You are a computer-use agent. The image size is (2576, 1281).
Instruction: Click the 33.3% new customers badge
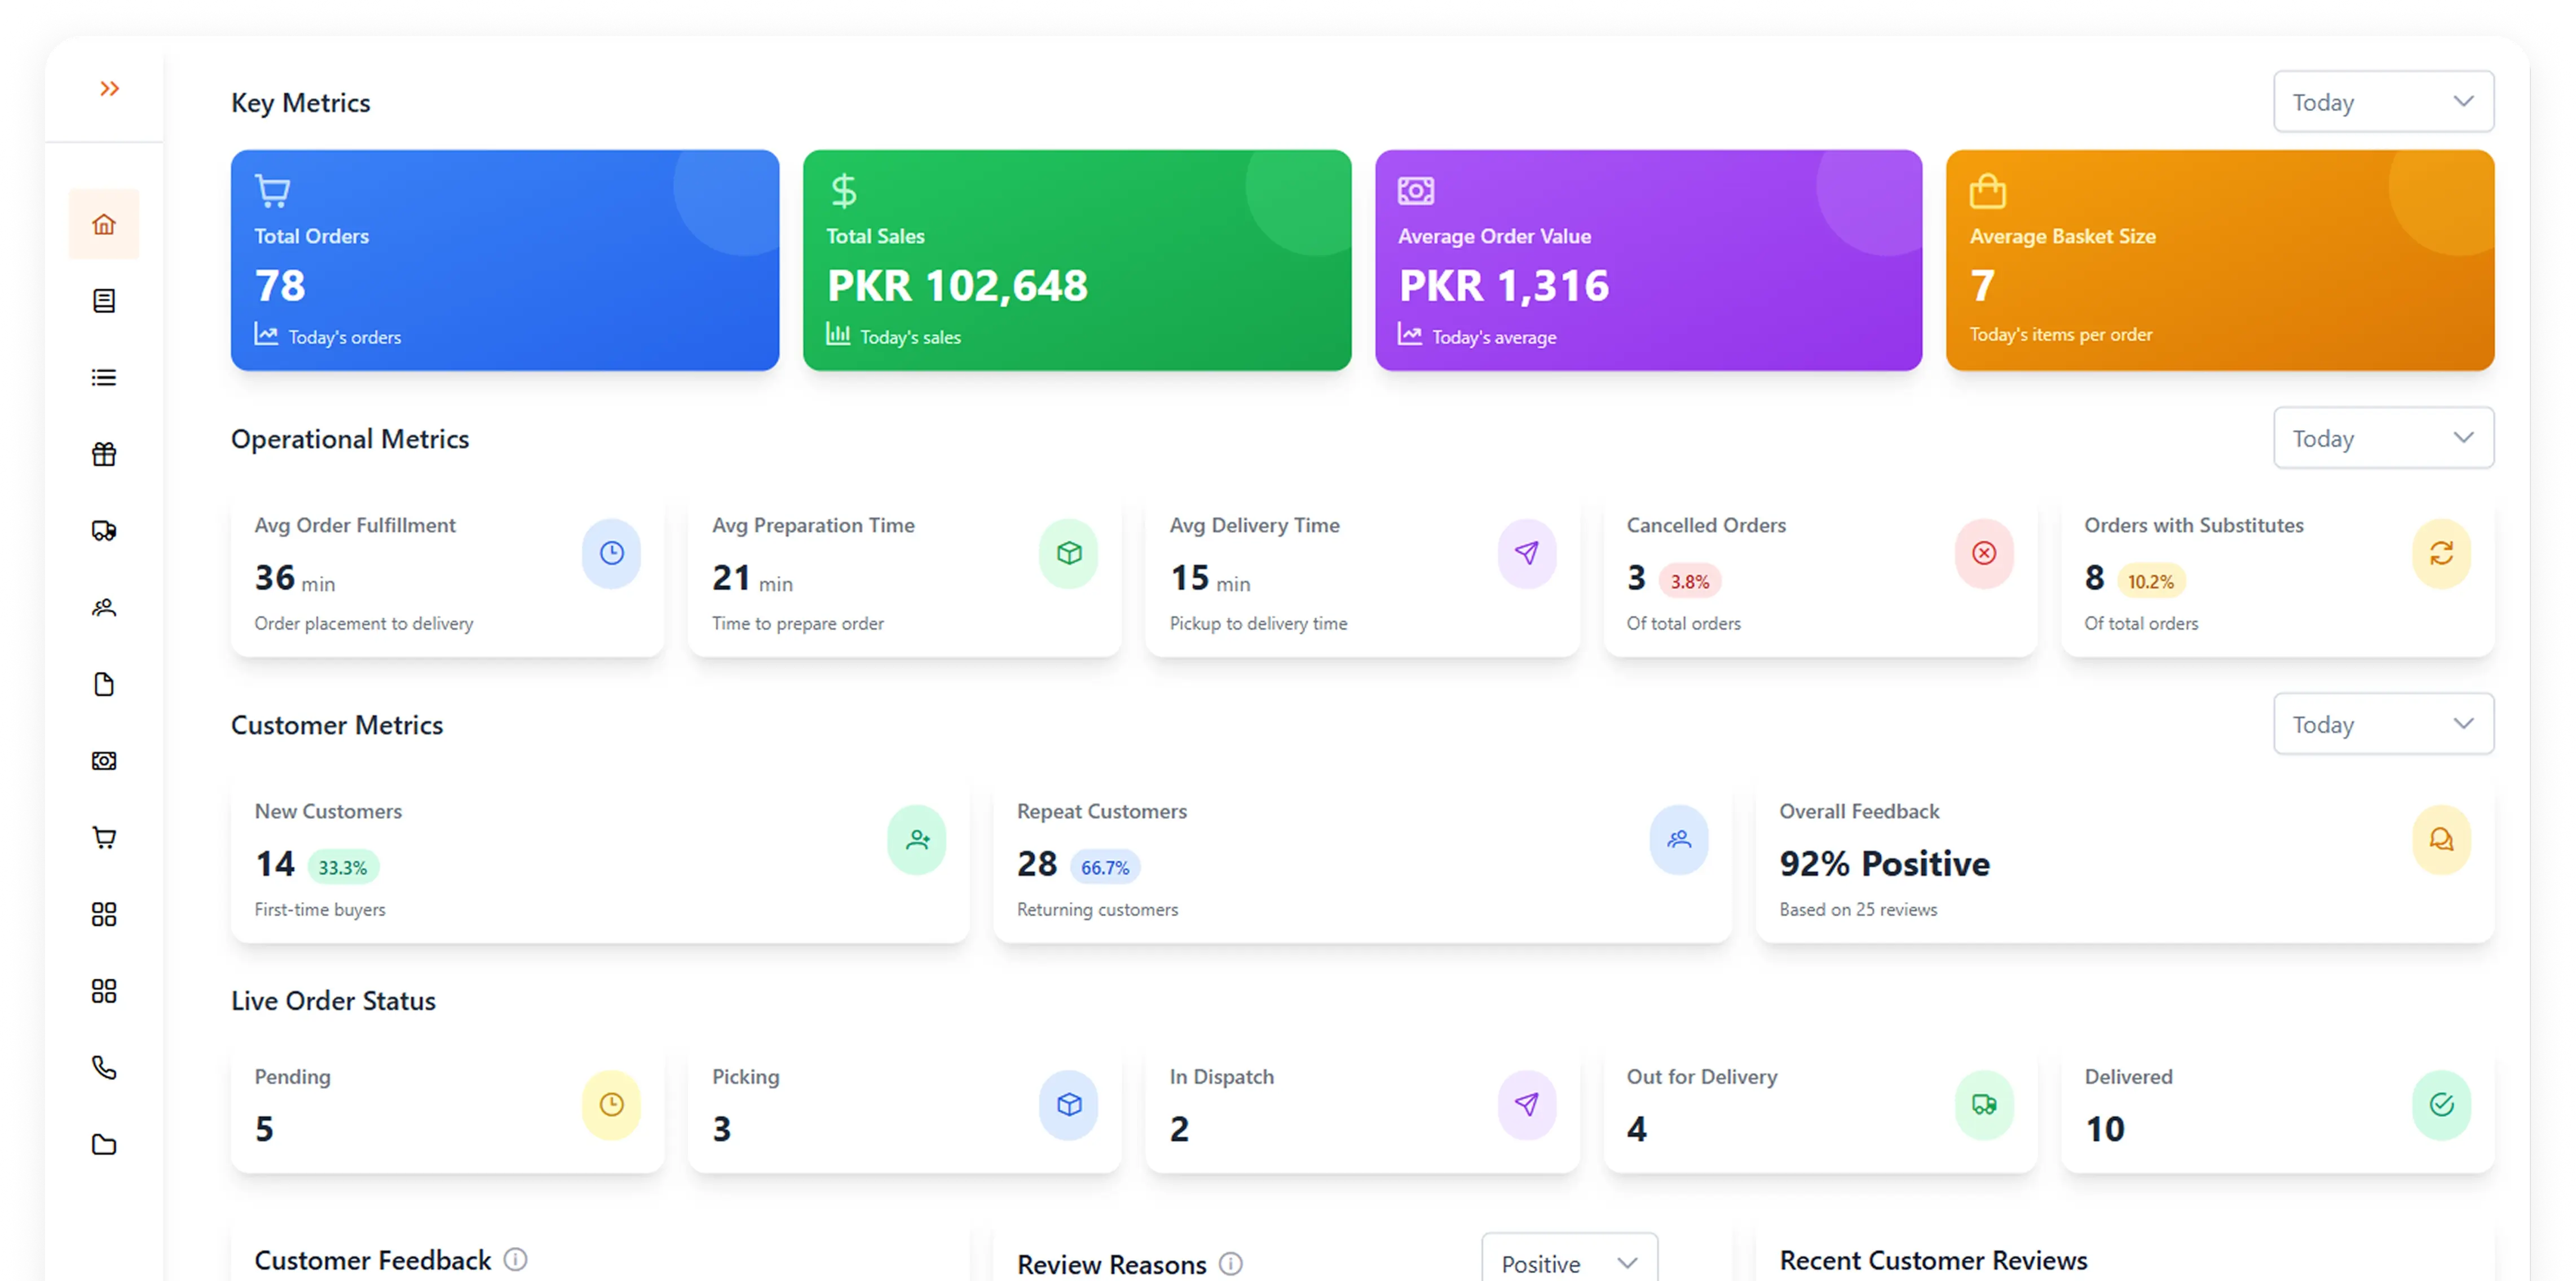pyautogui.click(x=343, y=867)
